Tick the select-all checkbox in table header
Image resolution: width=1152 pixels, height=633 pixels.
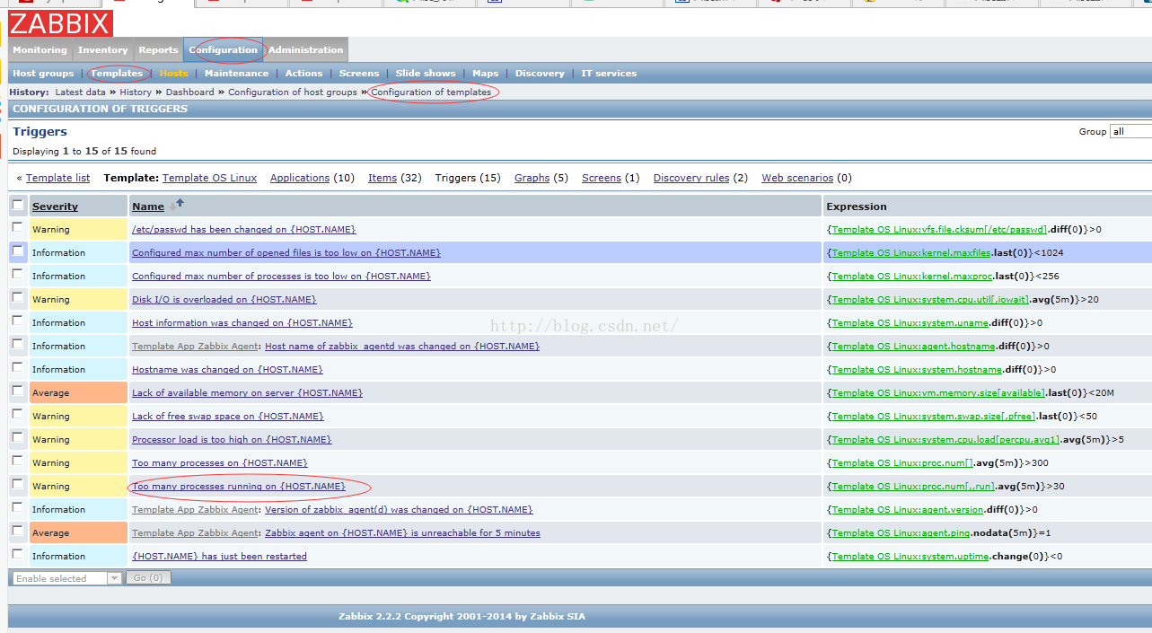[x=17, y=206]
